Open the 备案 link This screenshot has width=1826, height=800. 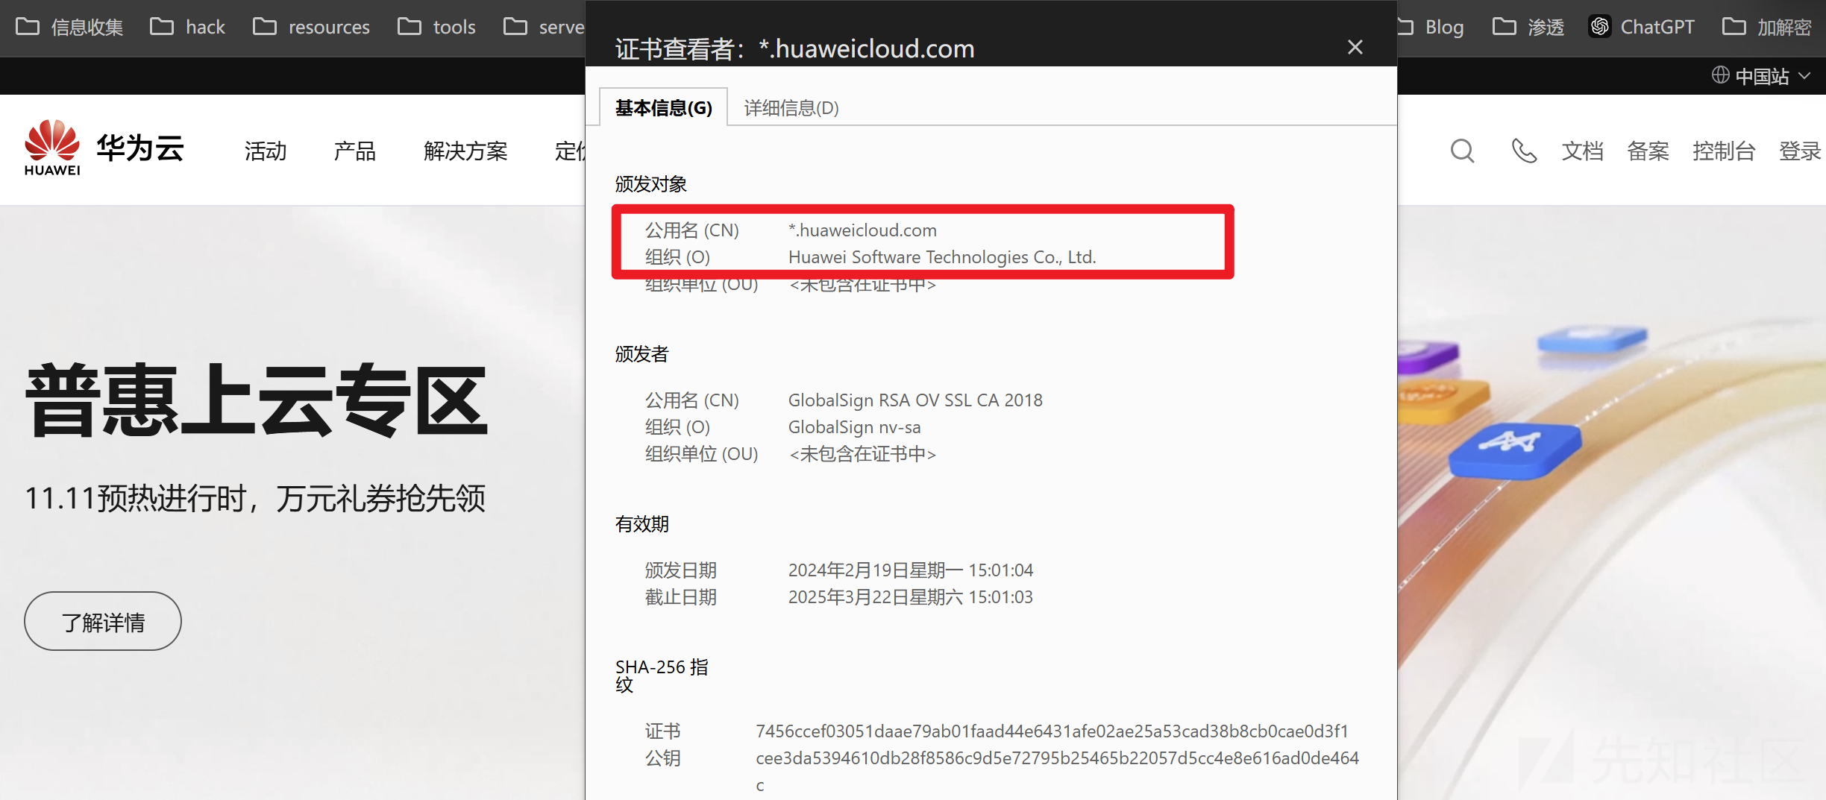[x=1648, y=151]
